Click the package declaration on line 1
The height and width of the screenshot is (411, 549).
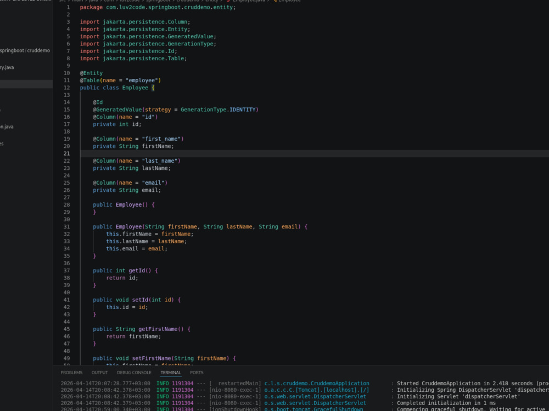click(158, 7)
